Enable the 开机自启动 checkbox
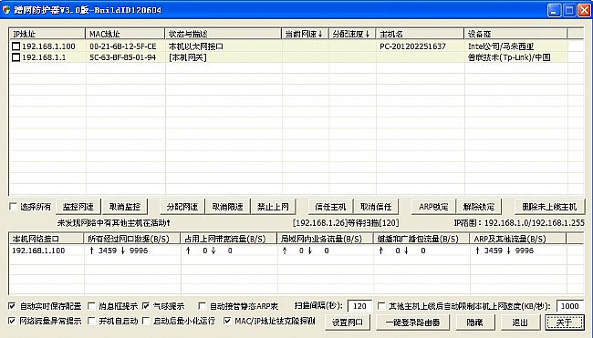Viewport: 593px width, 338px height. 91,321
